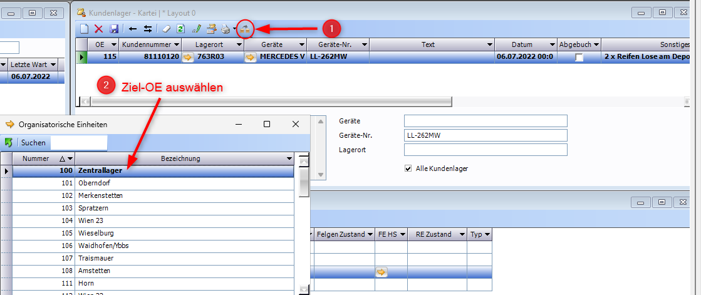701x295 pixels.
Task: Click the Geräte-Nr. input field containing LL-262MW
Action: tap(485, 135)
